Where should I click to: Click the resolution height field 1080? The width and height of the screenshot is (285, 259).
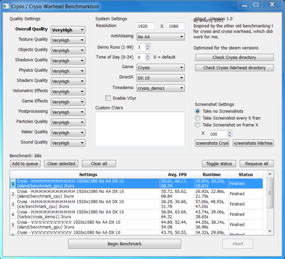click(x=176, y=26)
